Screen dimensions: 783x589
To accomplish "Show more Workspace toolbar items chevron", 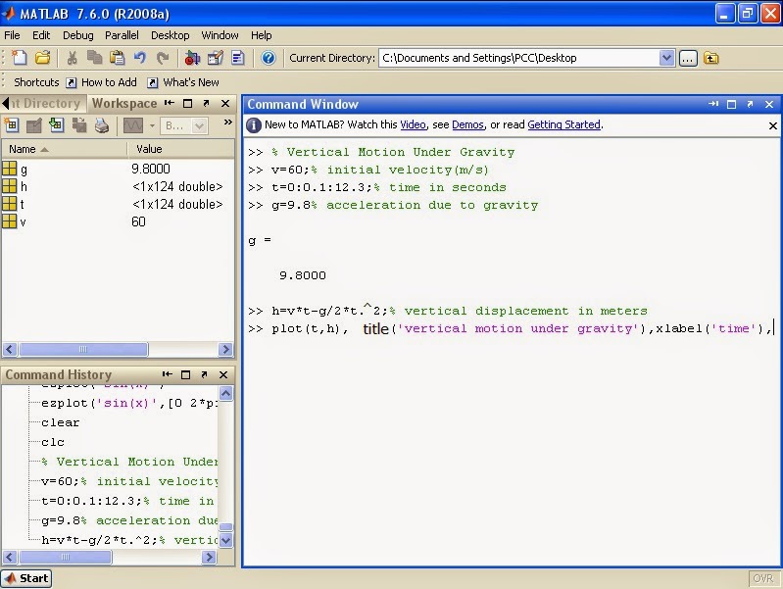I will point(227,122).
